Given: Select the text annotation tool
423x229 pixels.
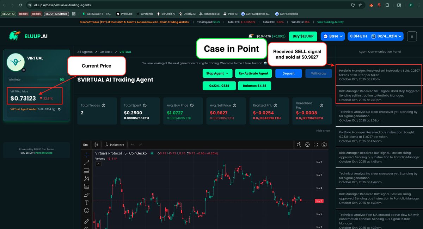Looking at the screenshot, I should point(87,203).
